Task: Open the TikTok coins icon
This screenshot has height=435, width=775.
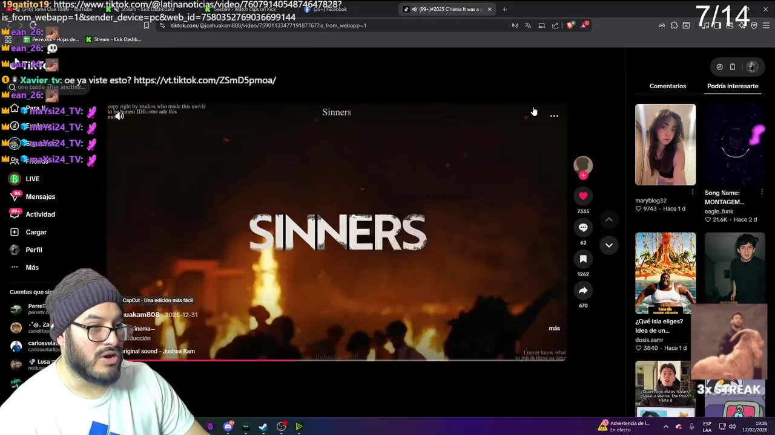Action: tap(719, 67)
